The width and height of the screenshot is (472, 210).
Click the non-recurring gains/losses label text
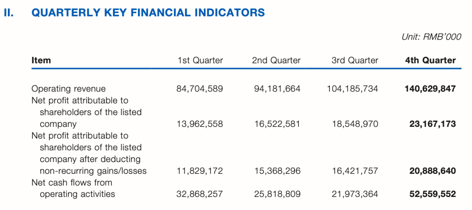click(x=93, y=171)
